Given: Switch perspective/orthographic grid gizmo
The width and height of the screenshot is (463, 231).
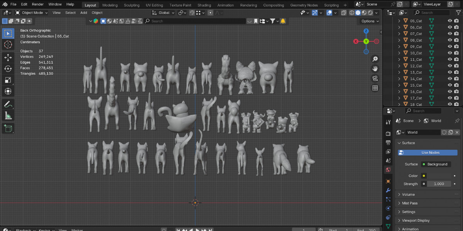Looking at the screenshot, I should tap(375, 88).
